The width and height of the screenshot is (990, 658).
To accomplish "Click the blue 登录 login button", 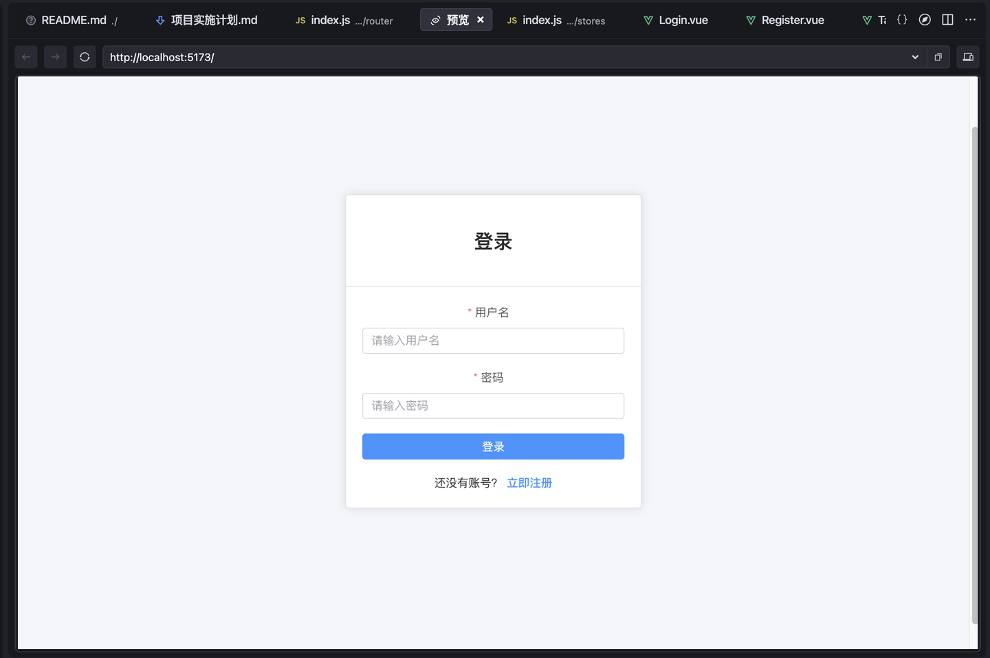I will tap(493, 446).
